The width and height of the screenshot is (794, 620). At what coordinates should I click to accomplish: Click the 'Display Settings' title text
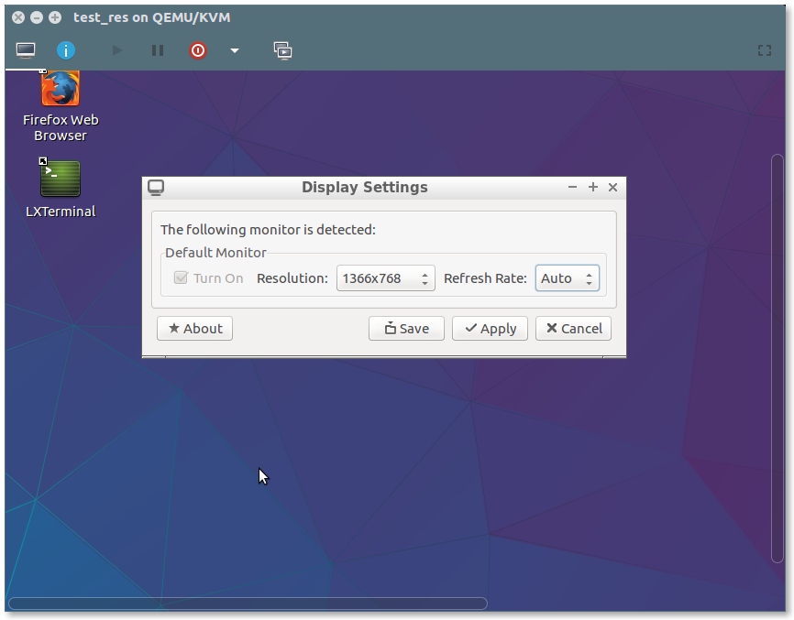365,187
